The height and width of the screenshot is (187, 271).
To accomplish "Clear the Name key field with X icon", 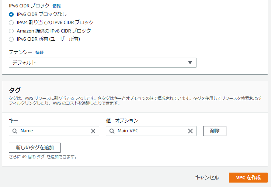I will pos(93,131).
